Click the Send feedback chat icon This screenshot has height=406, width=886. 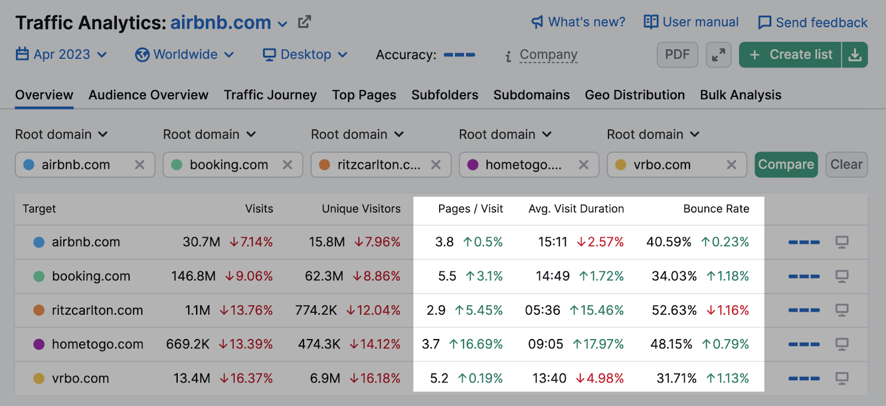coord(765,23)
